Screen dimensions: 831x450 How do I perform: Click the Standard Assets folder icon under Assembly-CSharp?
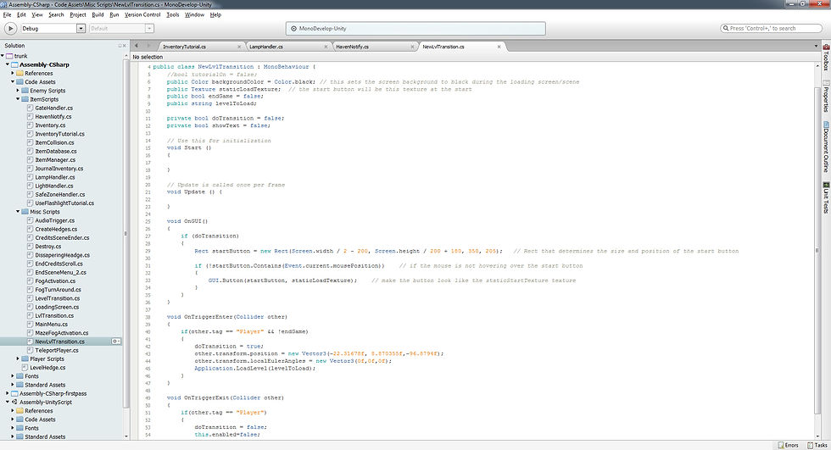click(20, 385)
